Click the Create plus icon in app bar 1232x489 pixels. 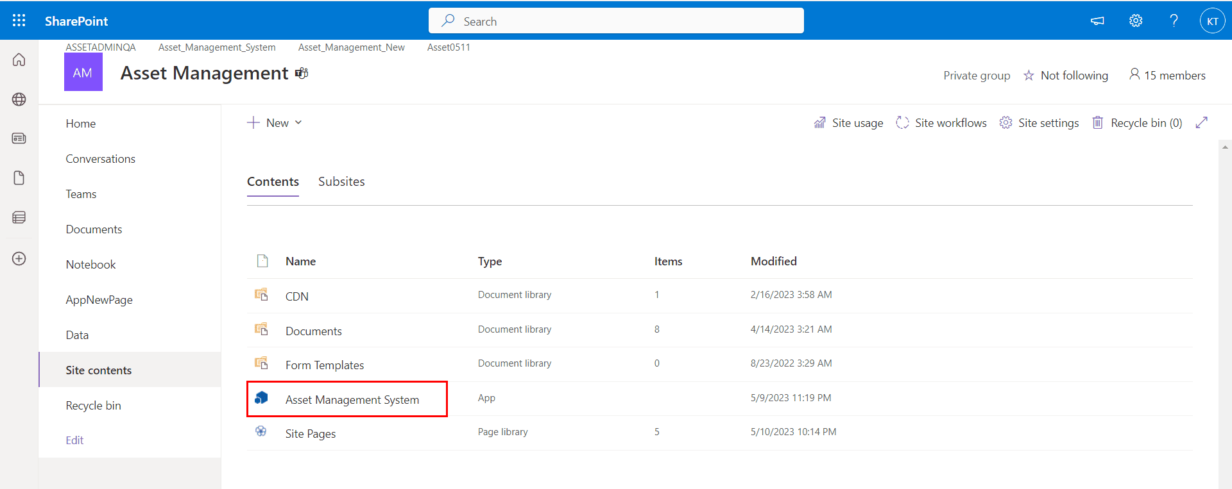(x=19, y=258)
